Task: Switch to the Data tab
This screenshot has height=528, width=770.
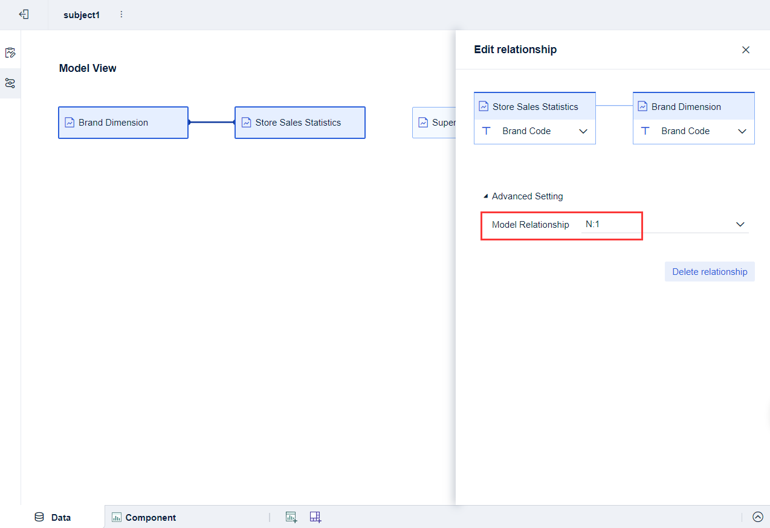Action: point(60,517)
